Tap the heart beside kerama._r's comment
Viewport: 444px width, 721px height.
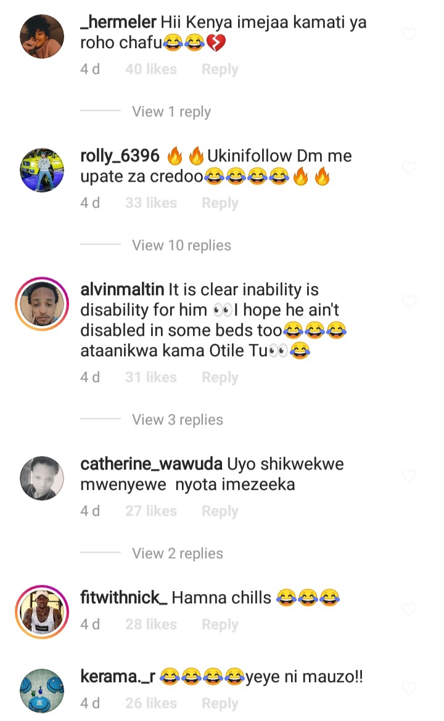coord(409,688)
